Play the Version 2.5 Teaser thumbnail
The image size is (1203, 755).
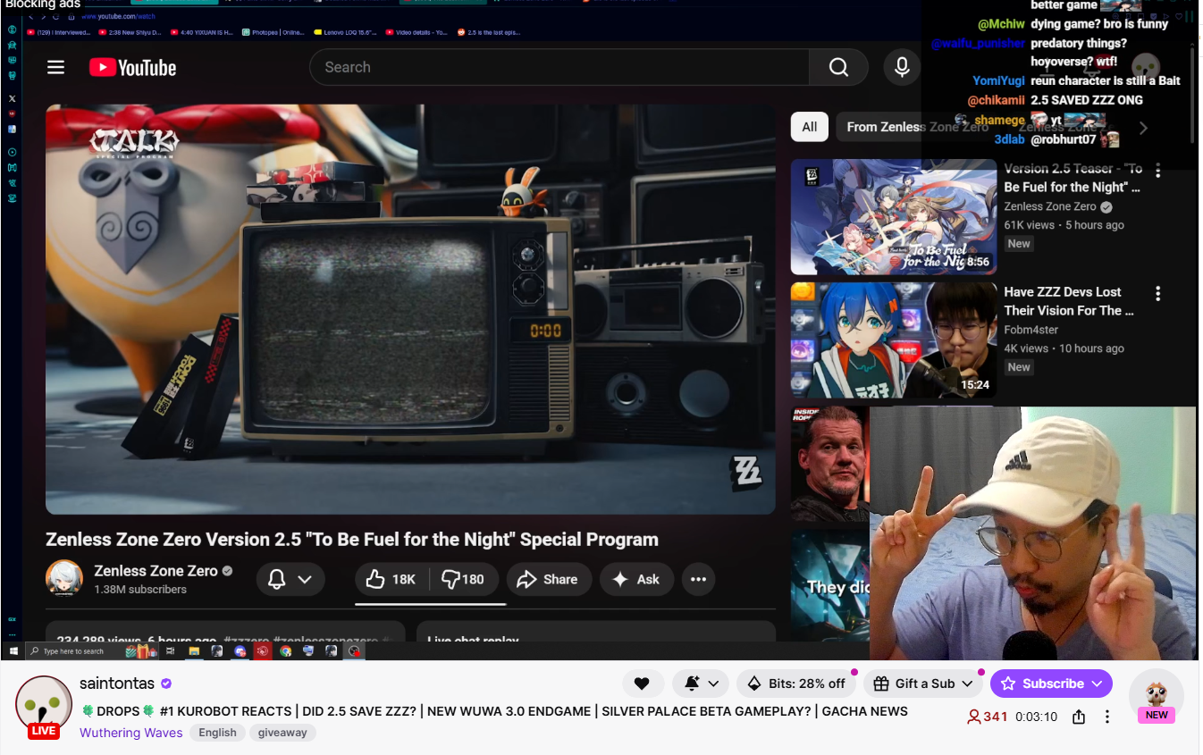pos(894,217)
